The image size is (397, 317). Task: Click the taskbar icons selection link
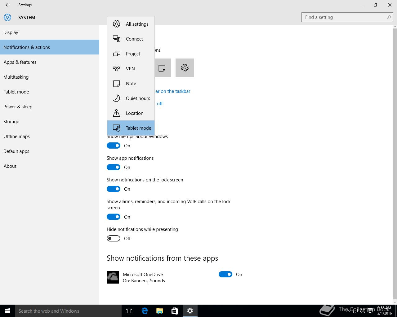172,91
